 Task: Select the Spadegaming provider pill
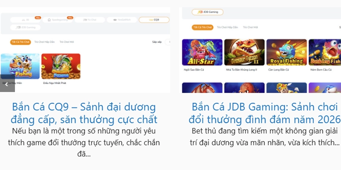(x=58, y=20)
